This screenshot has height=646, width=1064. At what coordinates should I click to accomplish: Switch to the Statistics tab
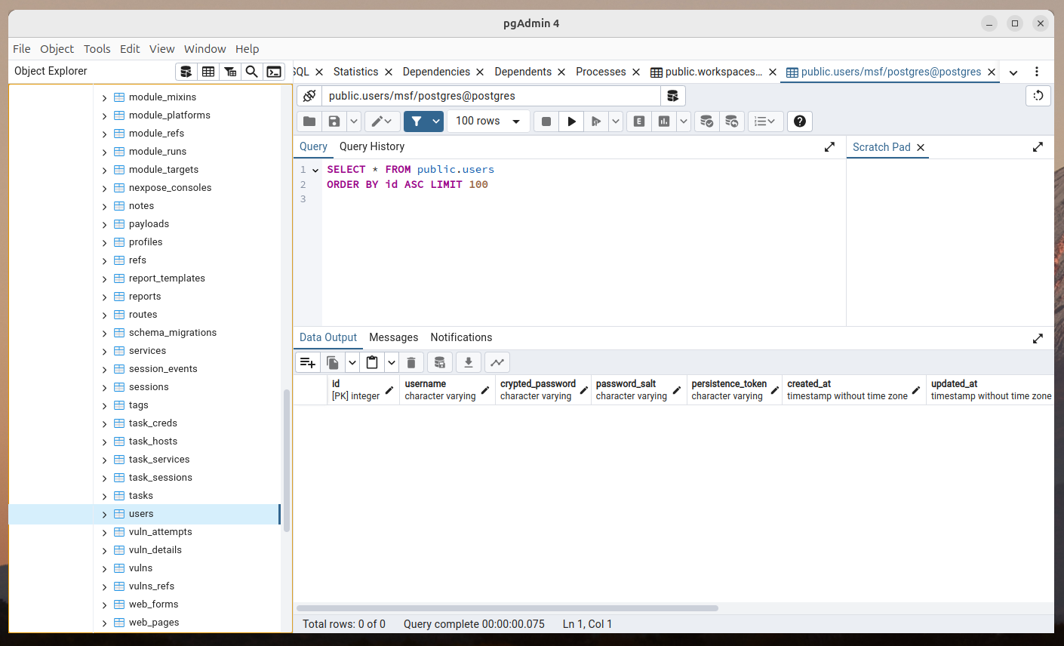[356, 72]
